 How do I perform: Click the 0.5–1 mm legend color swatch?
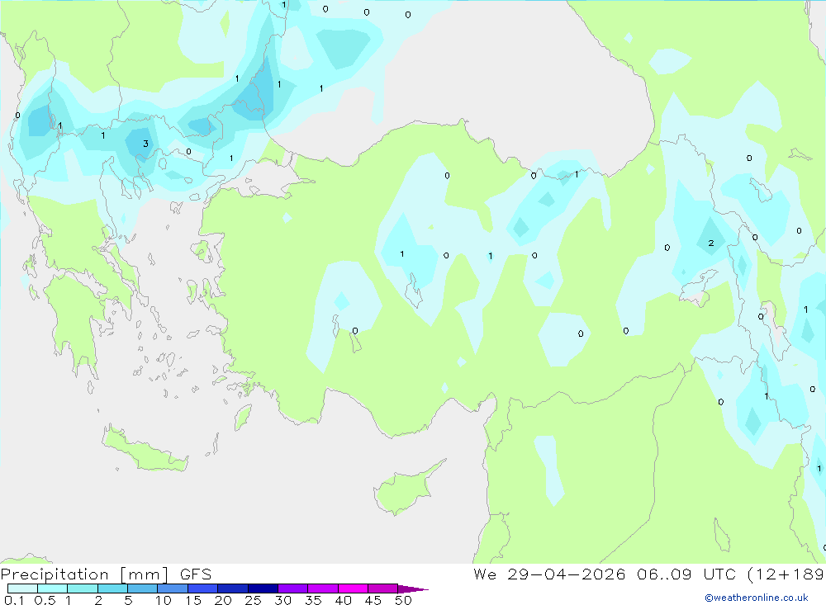tap(53, 588)
